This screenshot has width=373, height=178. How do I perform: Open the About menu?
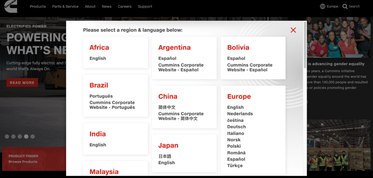pyautogui.click(x=90, y=7)
